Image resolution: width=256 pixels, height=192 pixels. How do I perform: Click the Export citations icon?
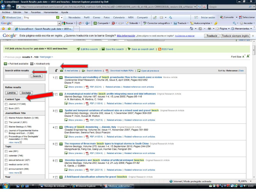coord(83,71)
